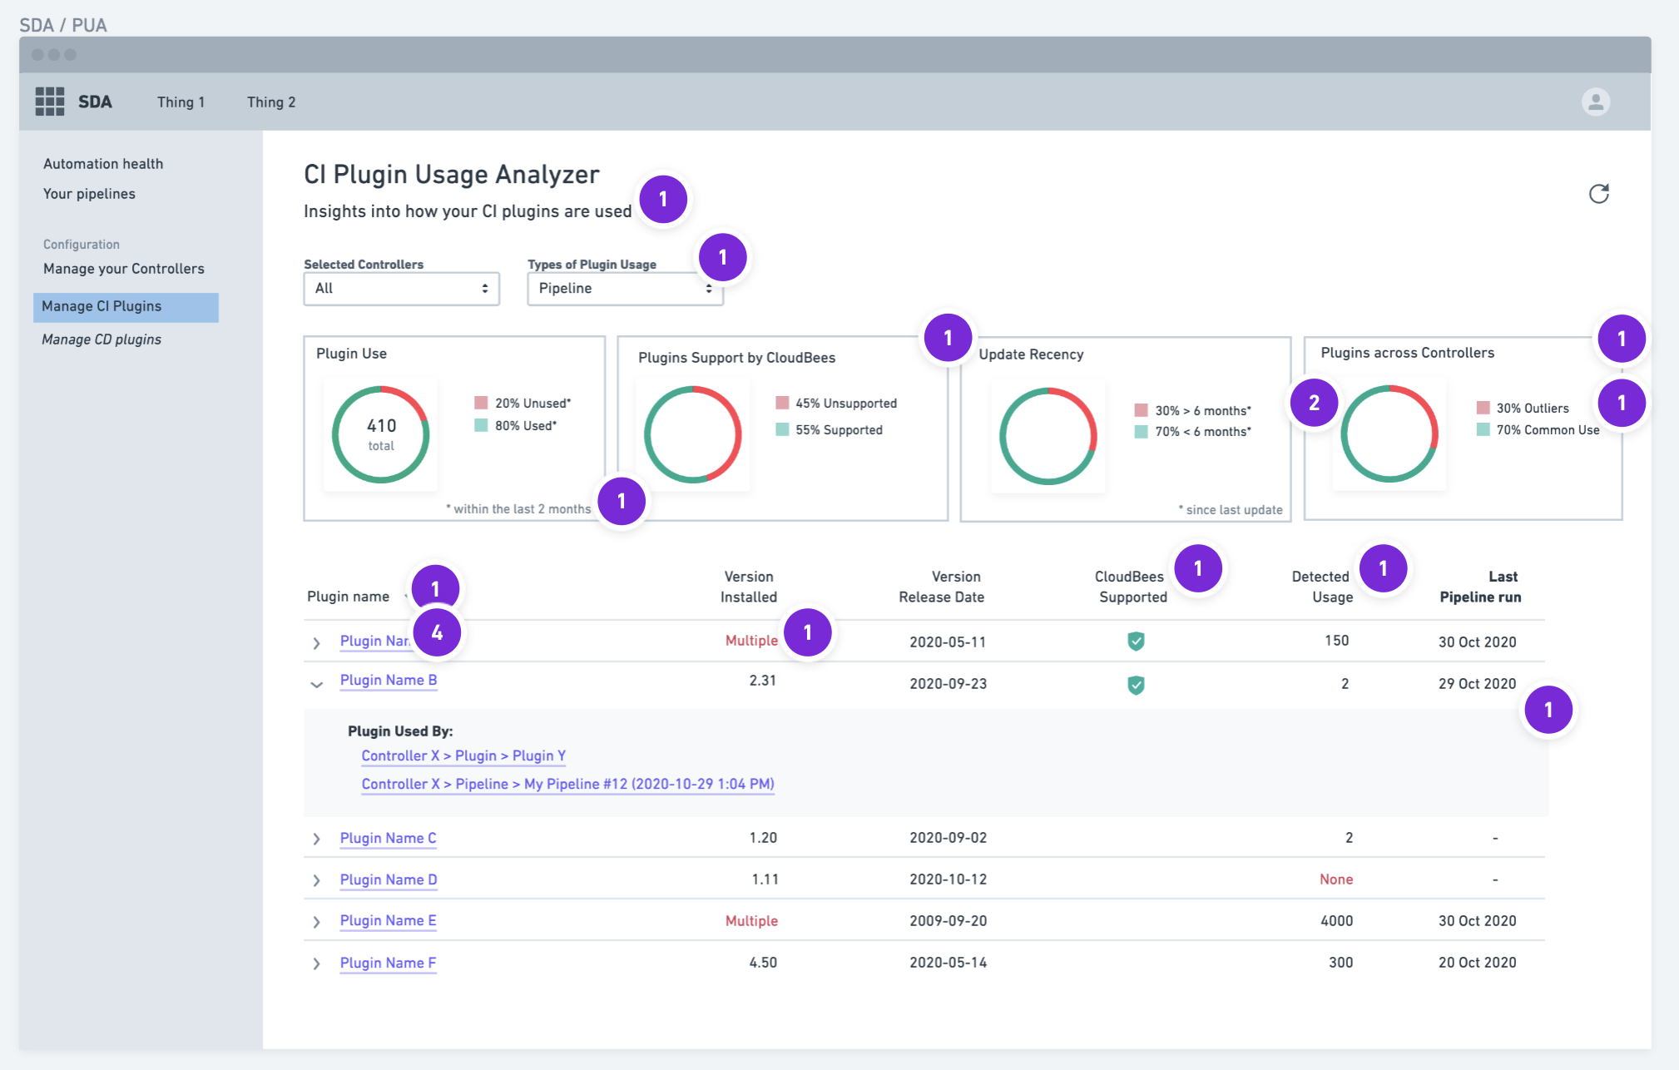The image size is (1679, 1070).
Task: Click the red 'None' usage value
Action: tap(1336, 879)
